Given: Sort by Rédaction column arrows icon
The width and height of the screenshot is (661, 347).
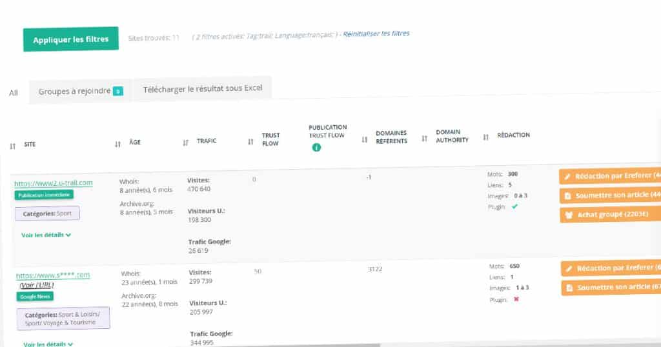Looking at the screenshot, I should (485, 137).
